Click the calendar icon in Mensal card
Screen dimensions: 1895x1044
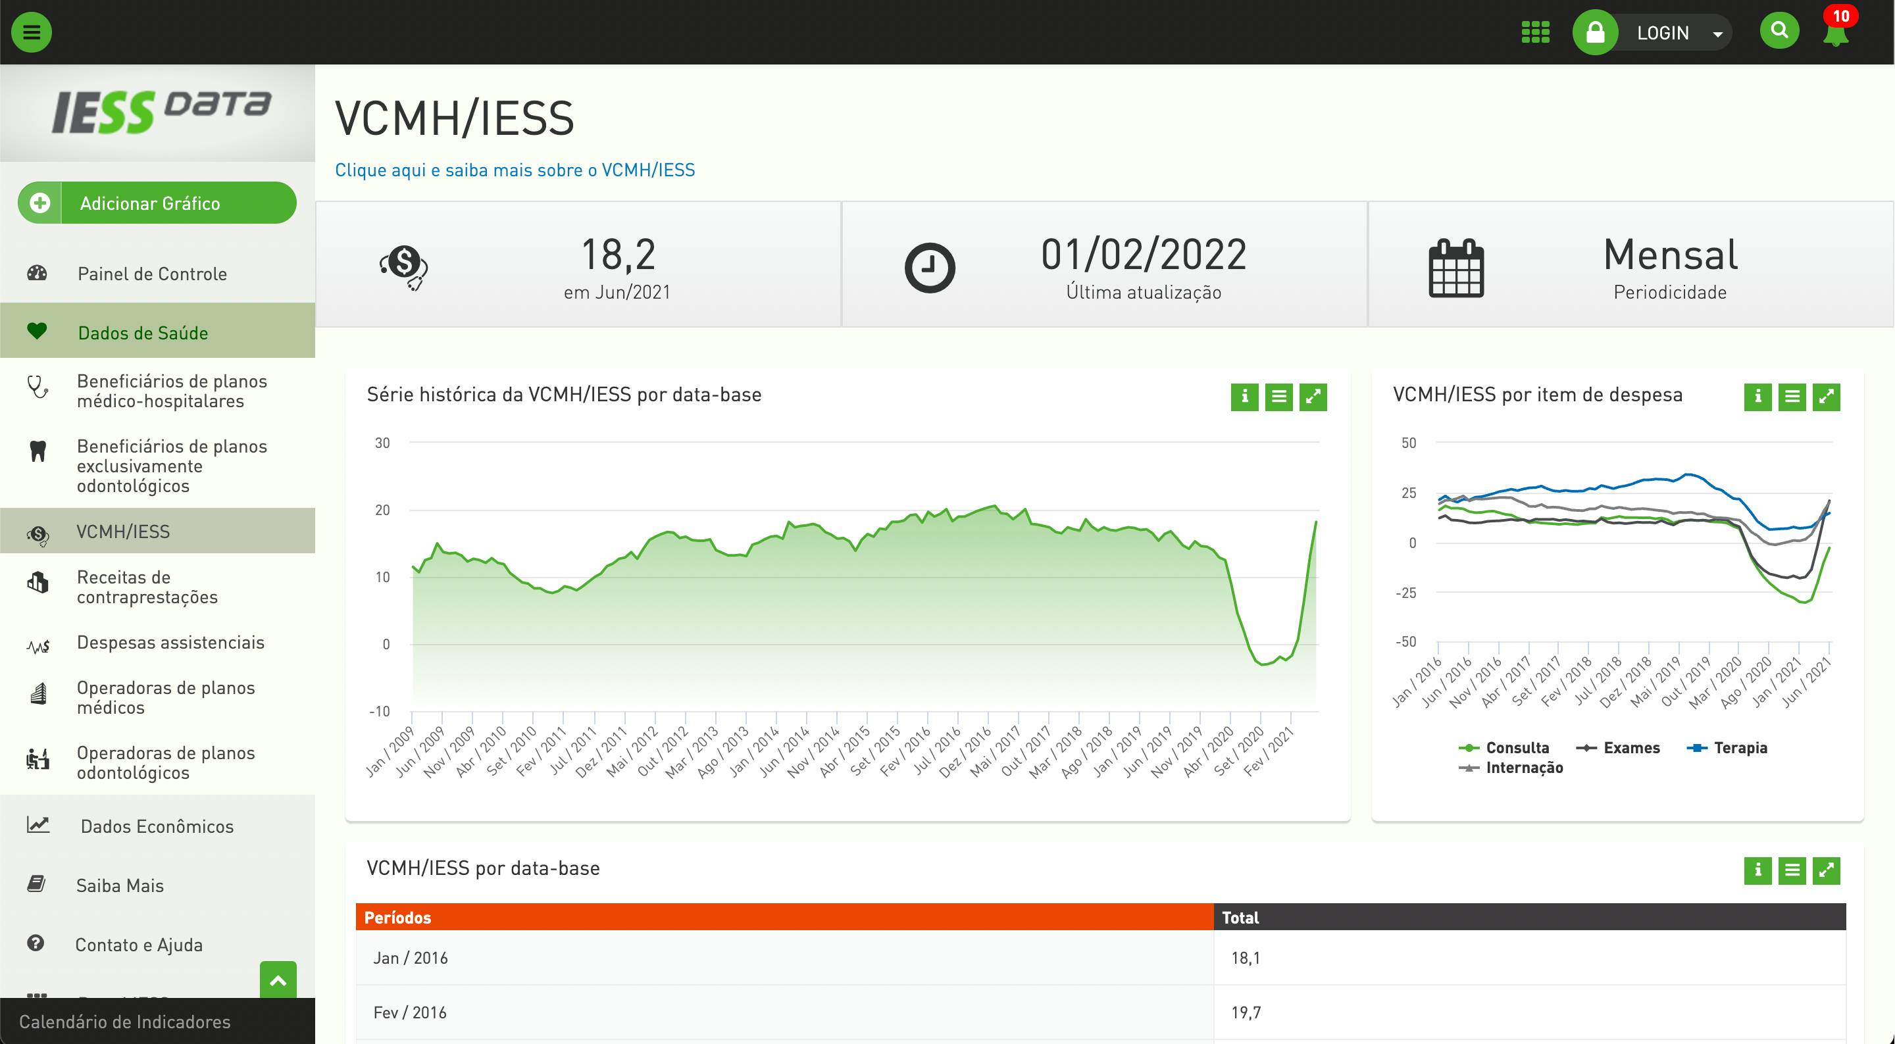pyautogui.click(x=1456, y=268)
